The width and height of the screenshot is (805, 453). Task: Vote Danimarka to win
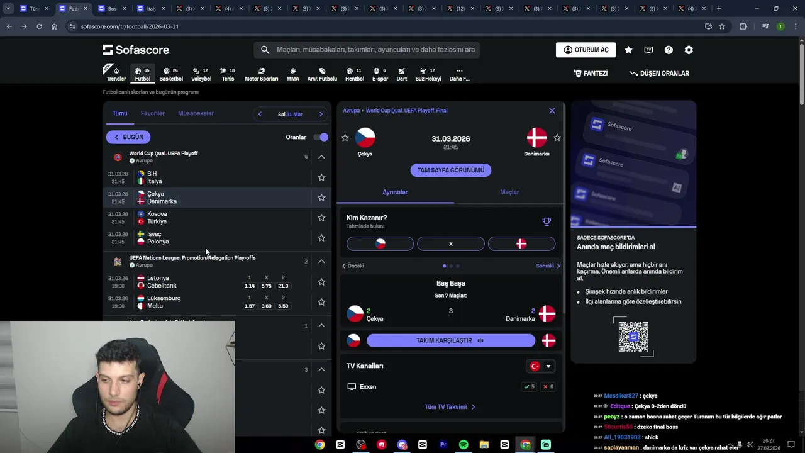[x=521, y=243]
